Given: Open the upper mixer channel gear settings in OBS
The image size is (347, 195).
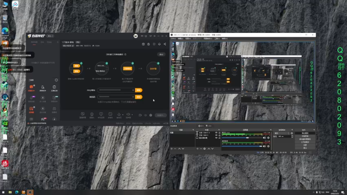Looking at the screenshot, I should tap(268, 138).
